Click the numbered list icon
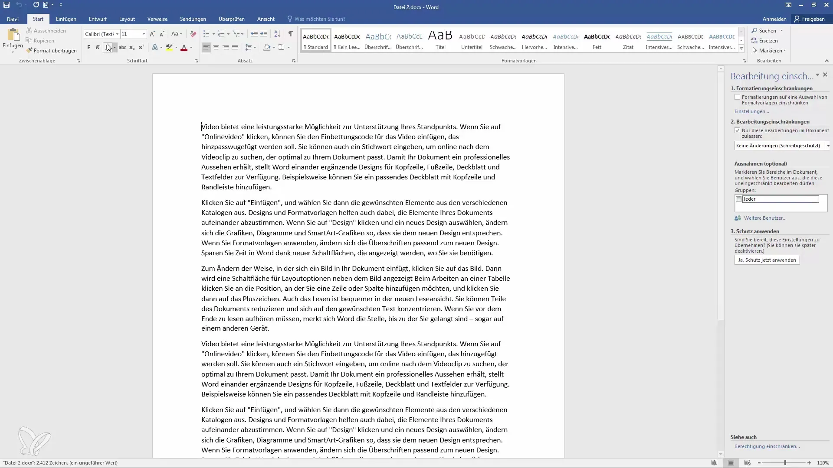Image resolution: width=833 pixels, height=468 pixels. pos(221,34)
